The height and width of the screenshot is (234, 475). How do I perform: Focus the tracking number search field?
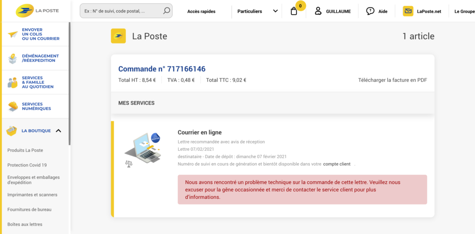tap(126, 11)
